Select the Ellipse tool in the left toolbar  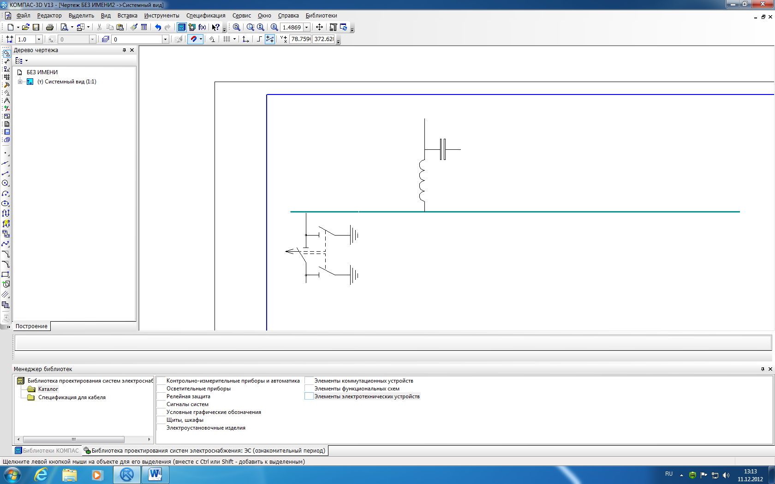click(x=6, y=204)
